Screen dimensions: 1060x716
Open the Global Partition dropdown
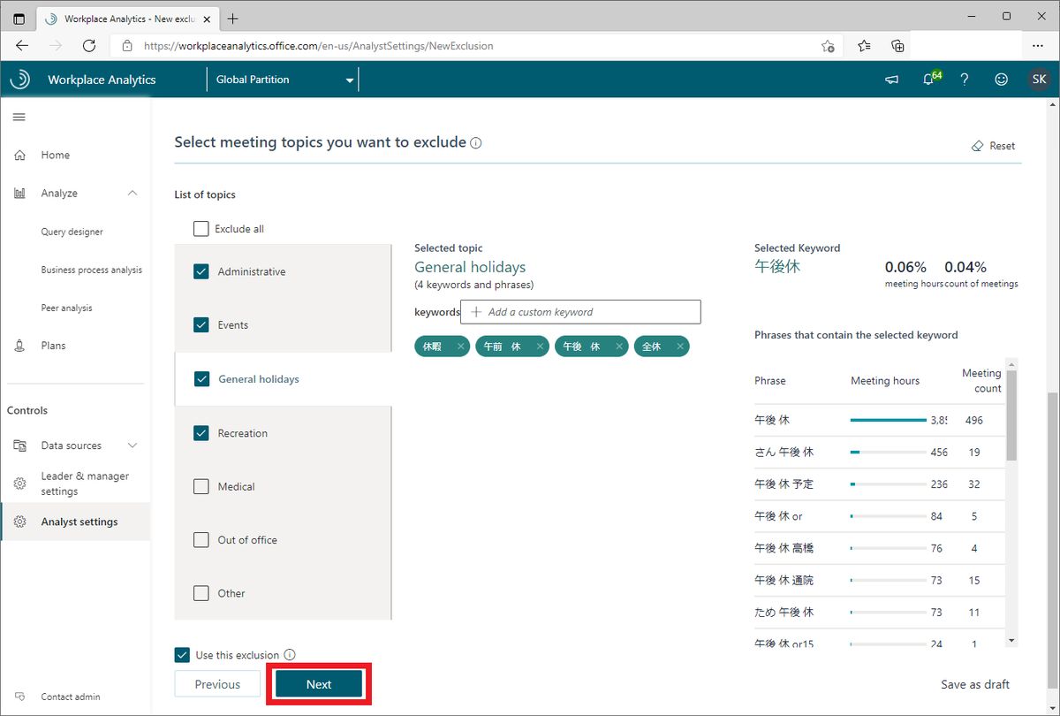284,80
